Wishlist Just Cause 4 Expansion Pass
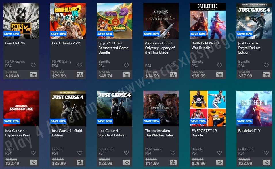The height and width of the screenshot is (169, 275). (33, 153)
